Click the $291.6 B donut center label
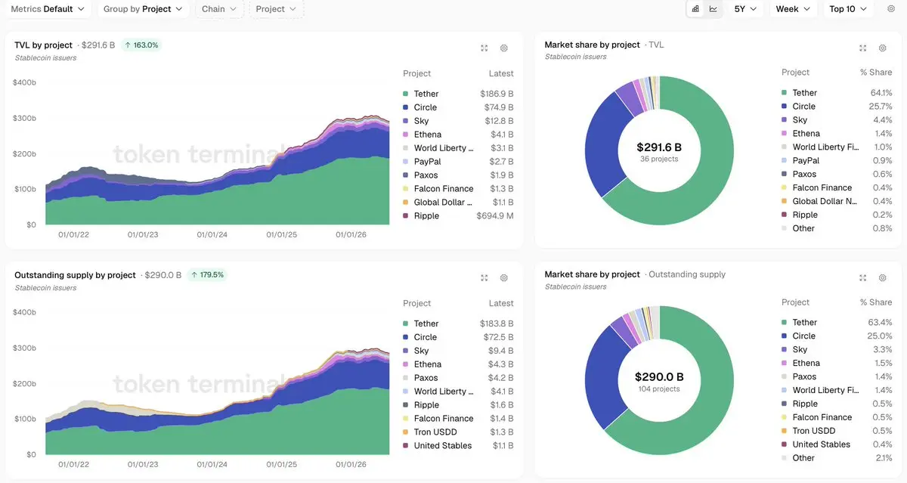Viewport: 907px width, 483px height. pyautogui.click(x=659, y=147)
